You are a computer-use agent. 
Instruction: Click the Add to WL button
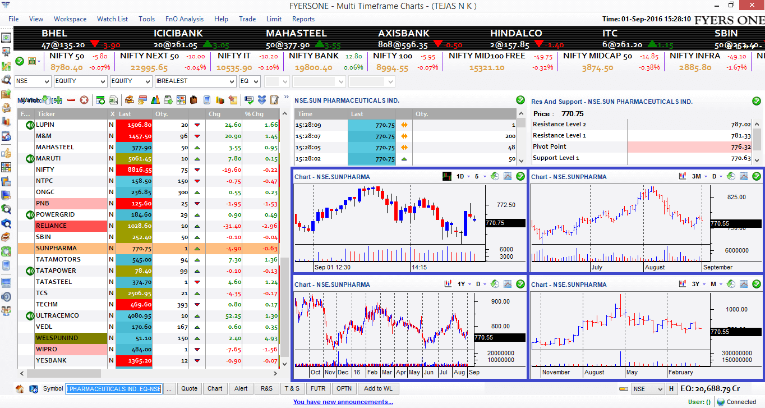[378, 388]
